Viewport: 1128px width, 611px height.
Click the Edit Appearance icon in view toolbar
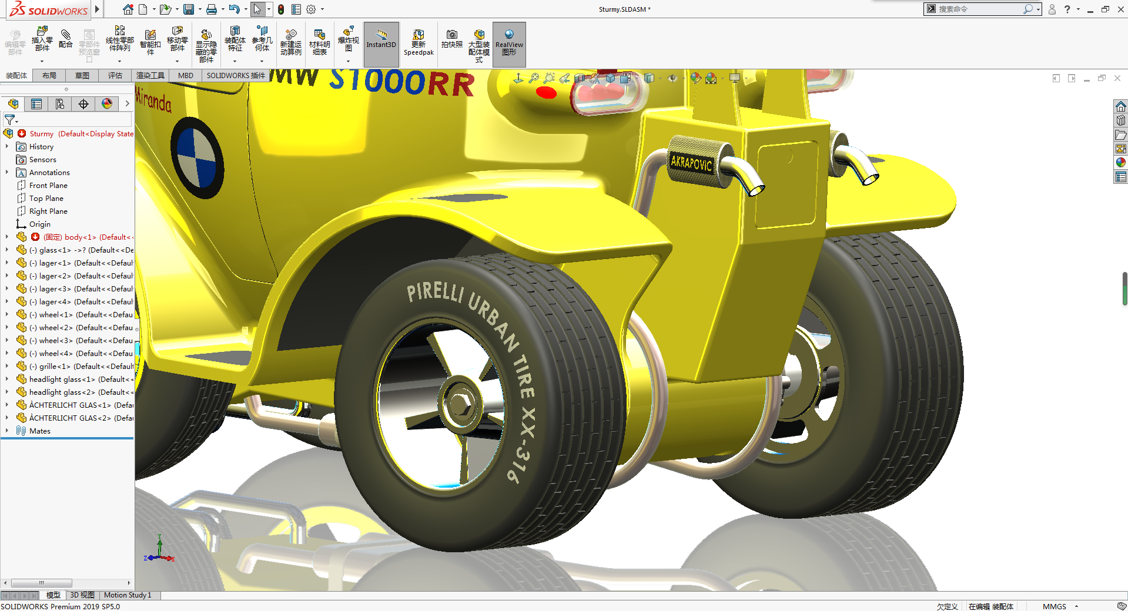tap(696, 78)
